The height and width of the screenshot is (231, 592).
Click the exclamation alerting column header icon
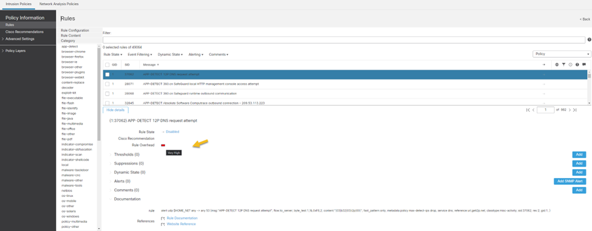577,64
